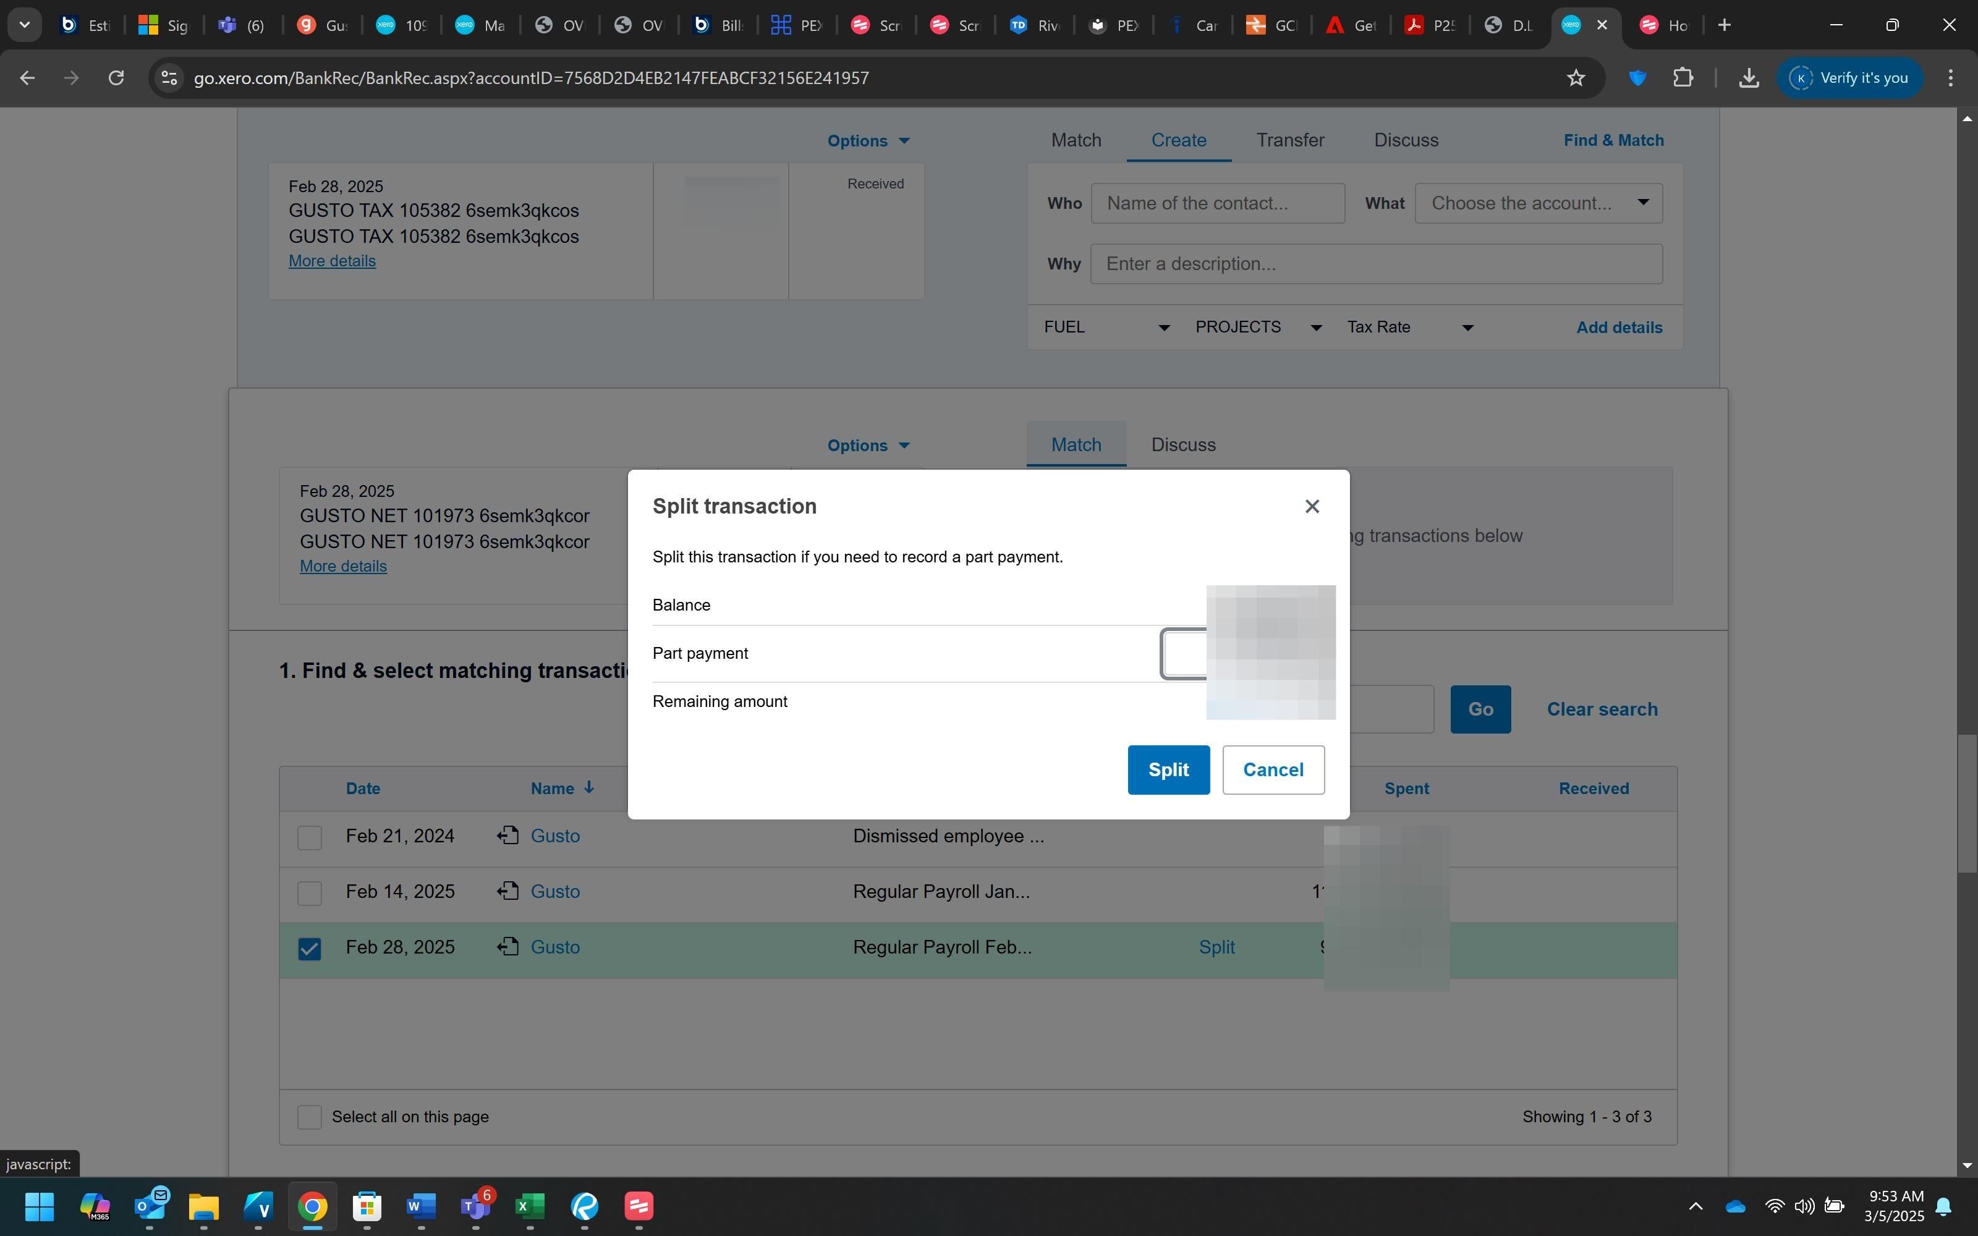Toggle Select all on this page checkbox
Screen dimensions: 1978x1236
309,1117
